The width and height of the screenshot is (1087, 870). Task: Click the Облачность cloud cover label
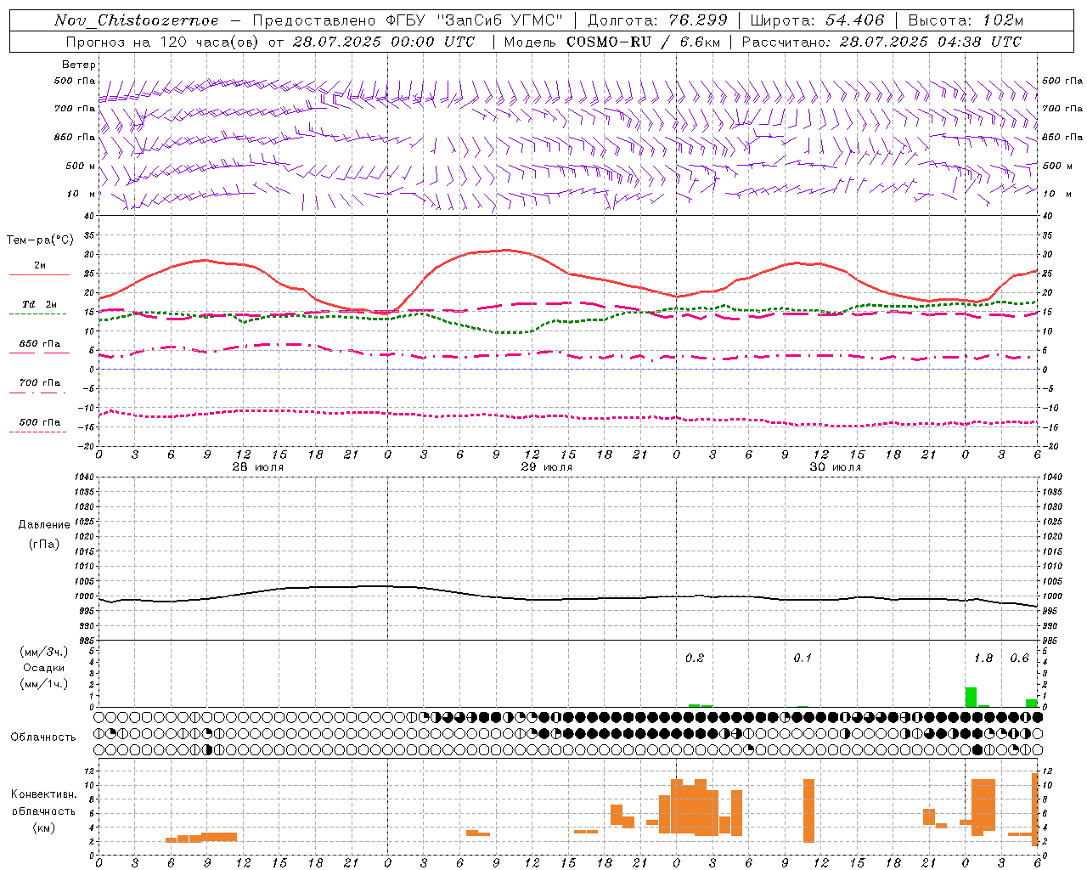pos(43,737)
